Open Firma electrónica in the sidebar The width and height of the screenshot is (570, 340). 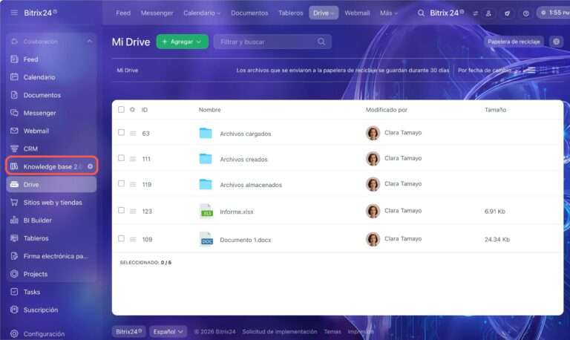[51, 256]
